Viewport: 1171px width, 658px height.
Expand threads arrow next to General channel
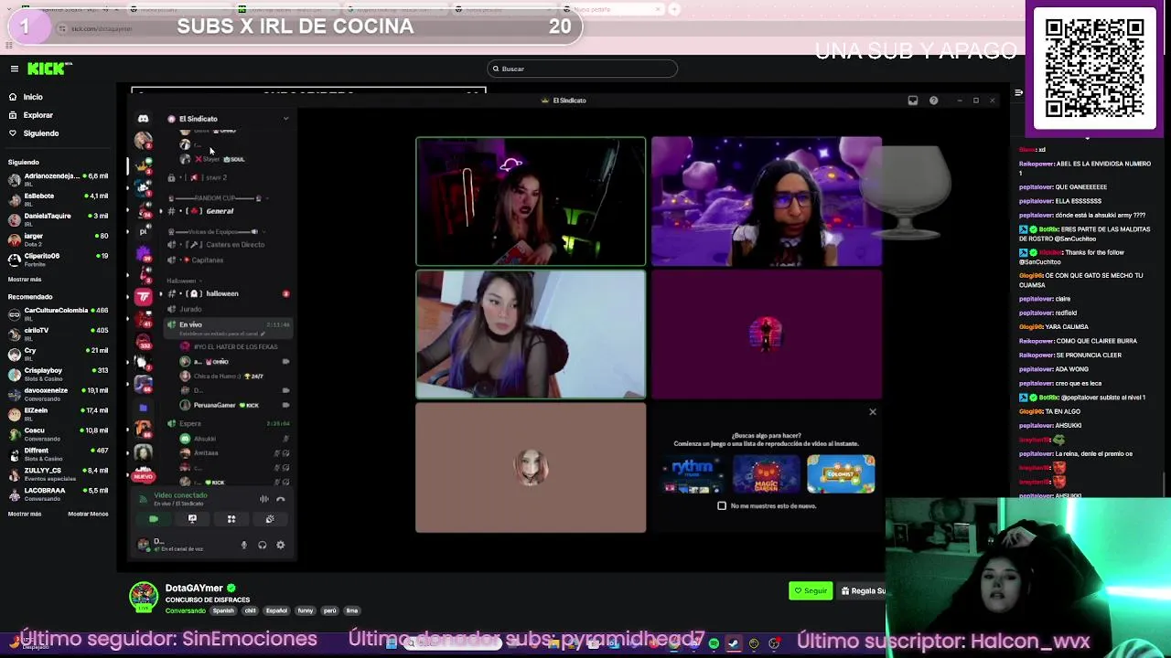[x=161, y=211]
